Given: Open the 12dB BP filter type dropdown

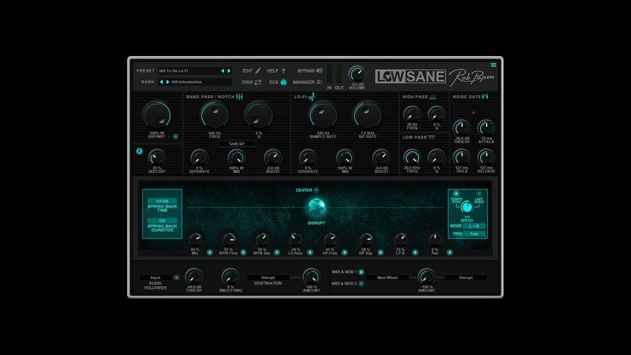Looking at the screenshot, I should (x=237, y=144).
